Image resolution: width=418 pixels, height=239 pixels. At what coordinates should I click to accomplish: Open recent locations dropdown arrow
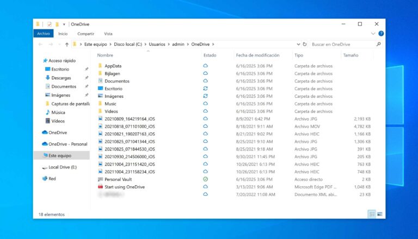(59, 45)
